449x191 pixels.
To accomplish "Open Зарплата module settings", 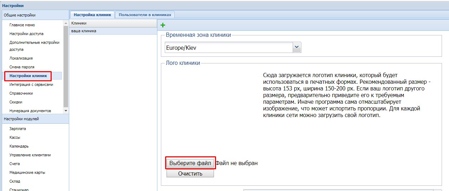I will coord(18,129).
